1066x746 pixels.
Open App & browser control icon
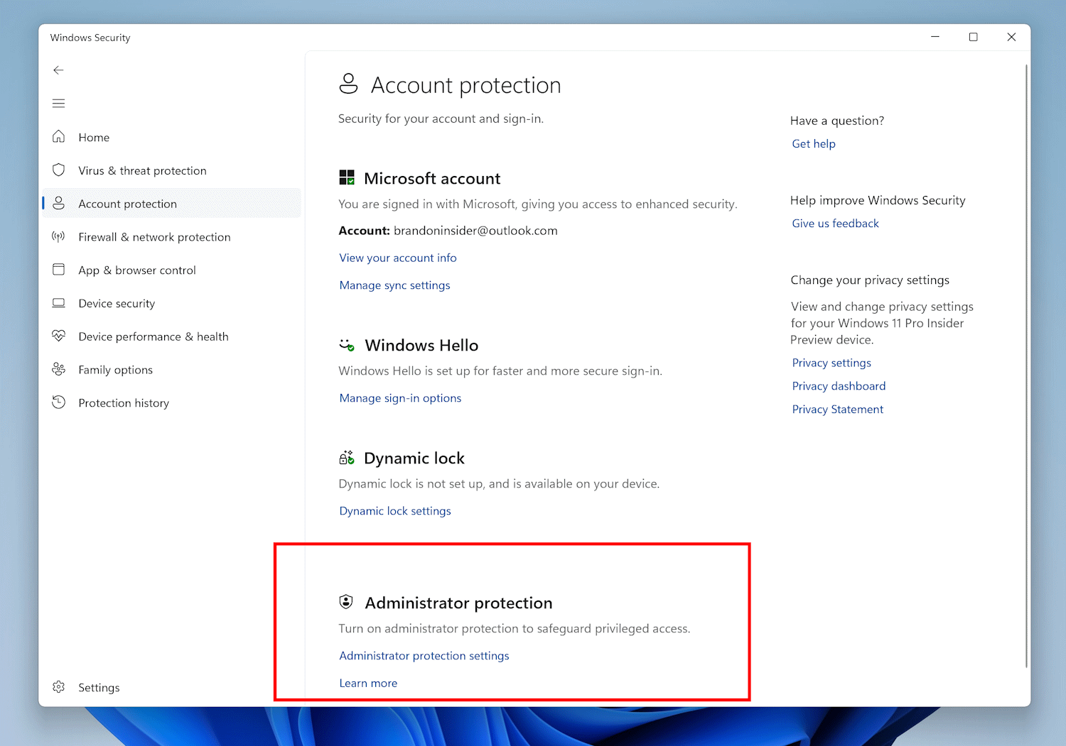tap(60, 270)
